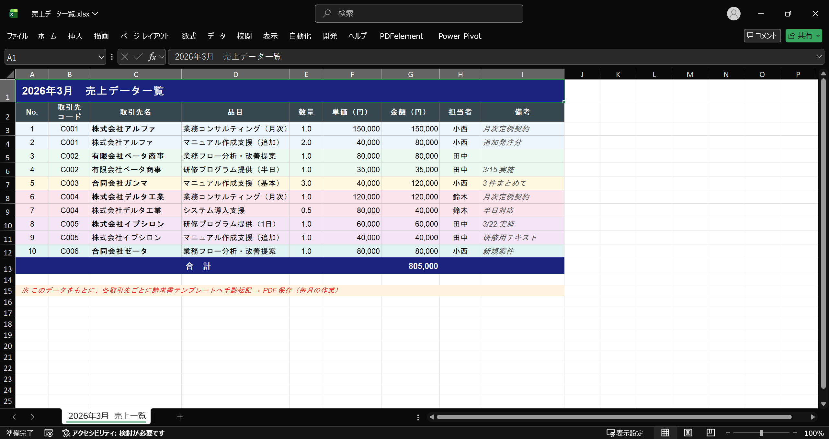
Task: Add a new sheet with plus icon
Action: [180, 417]
